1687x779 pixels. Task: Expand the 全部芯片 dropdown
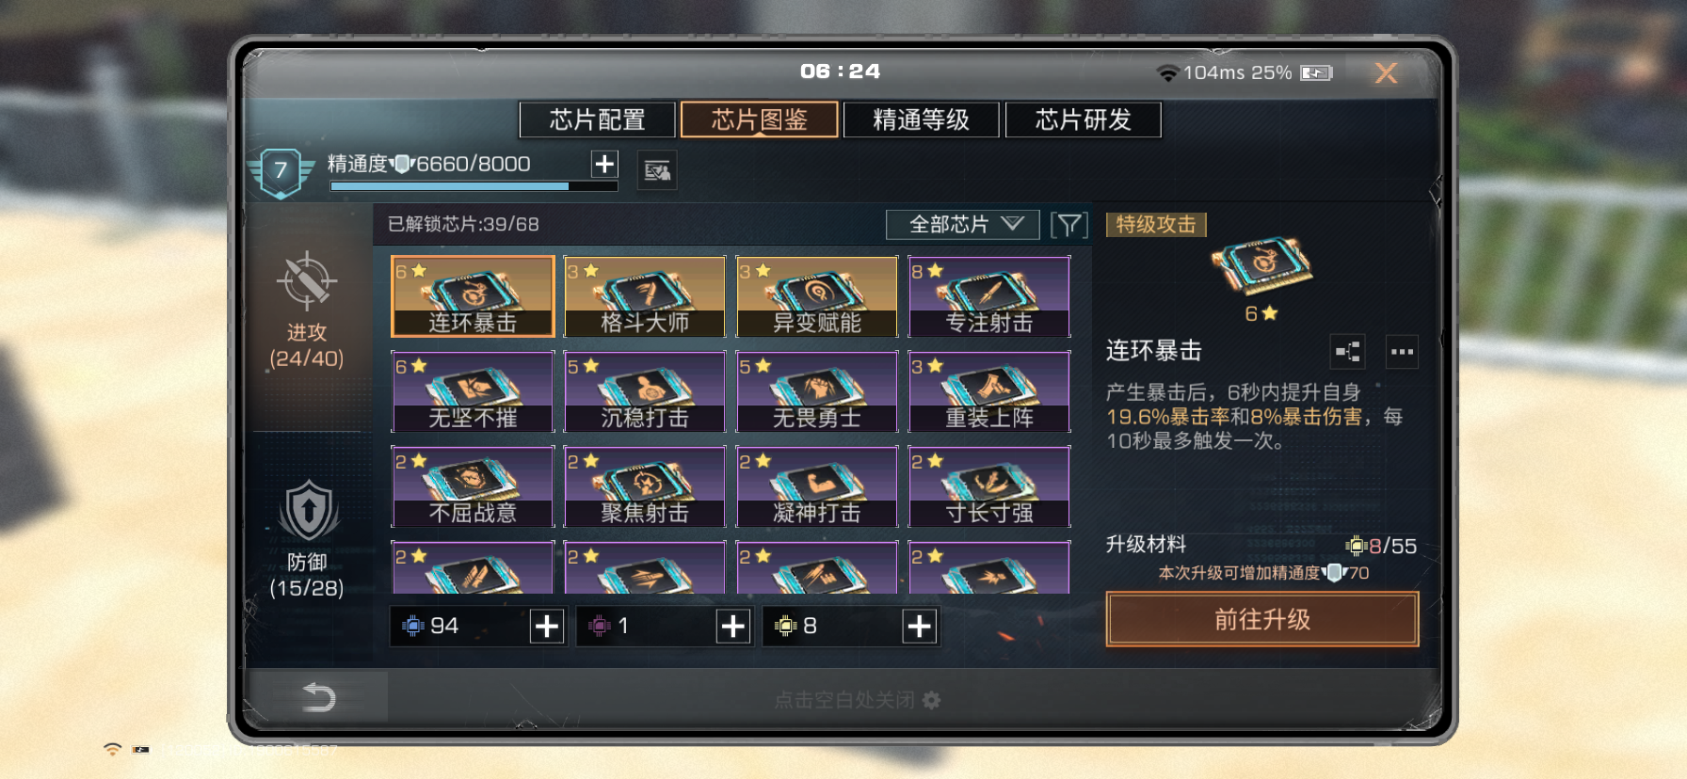pyautogui.click(x=963, y=225)
